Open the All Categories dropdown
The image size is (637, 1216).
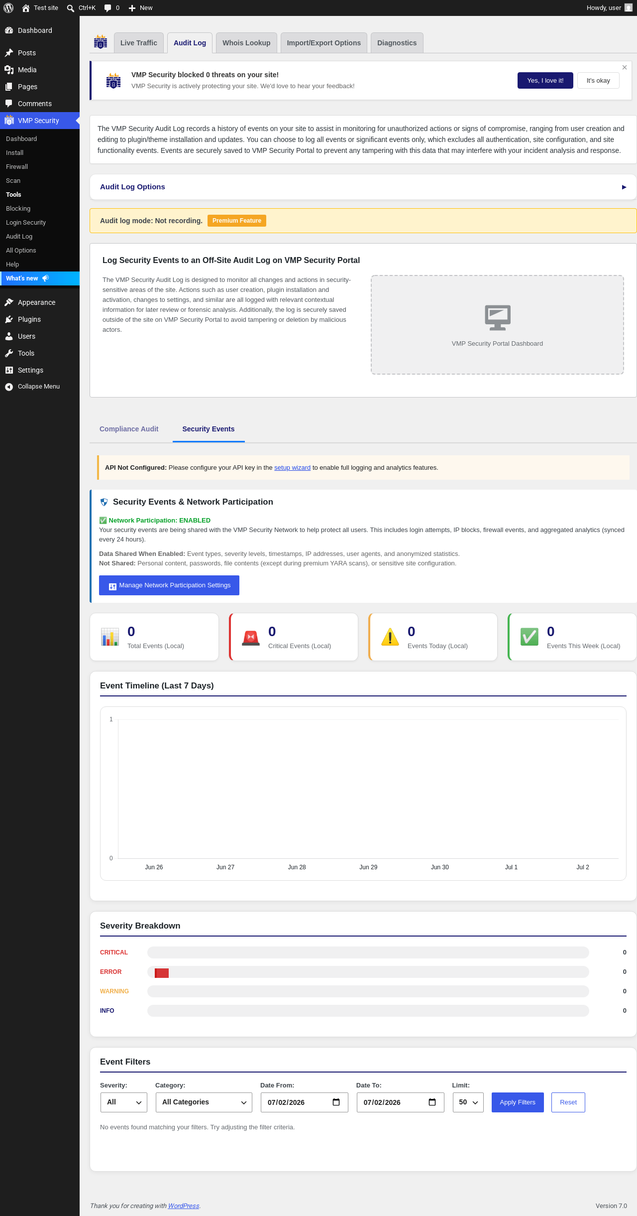point(204,1102)
